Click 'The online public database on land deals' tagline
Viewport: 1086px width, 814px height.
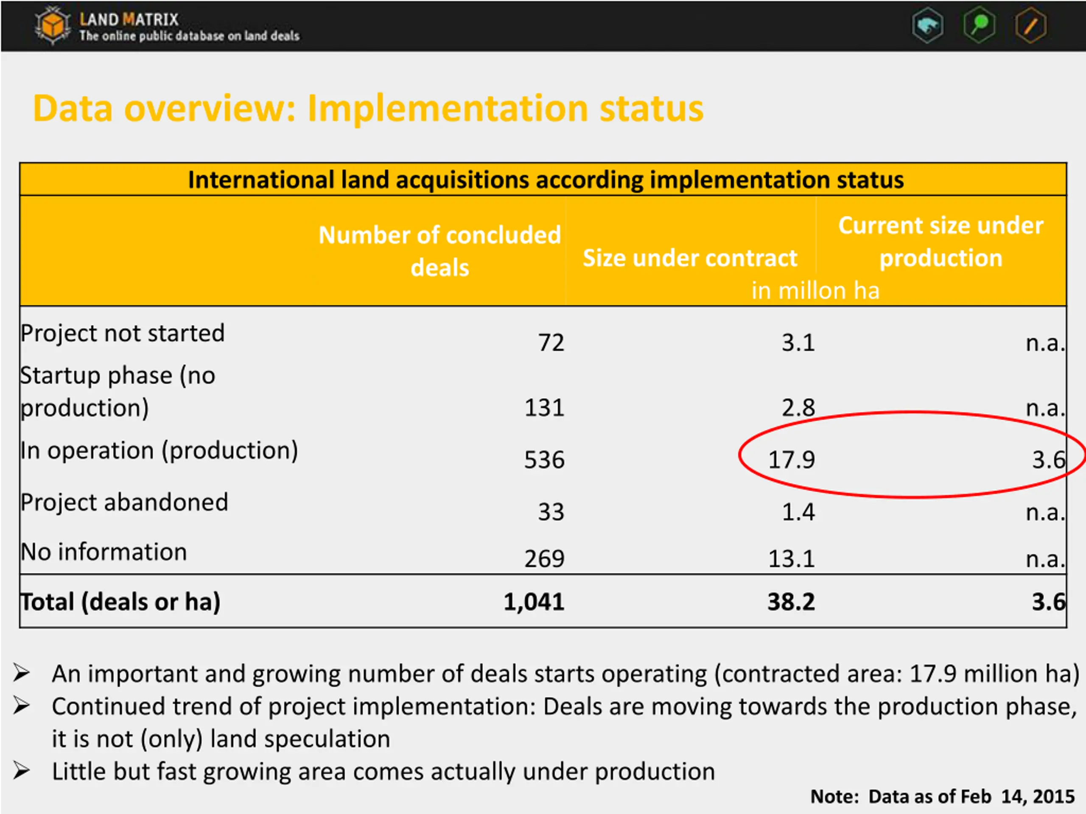pyautogui.click(x=190, y=36)
